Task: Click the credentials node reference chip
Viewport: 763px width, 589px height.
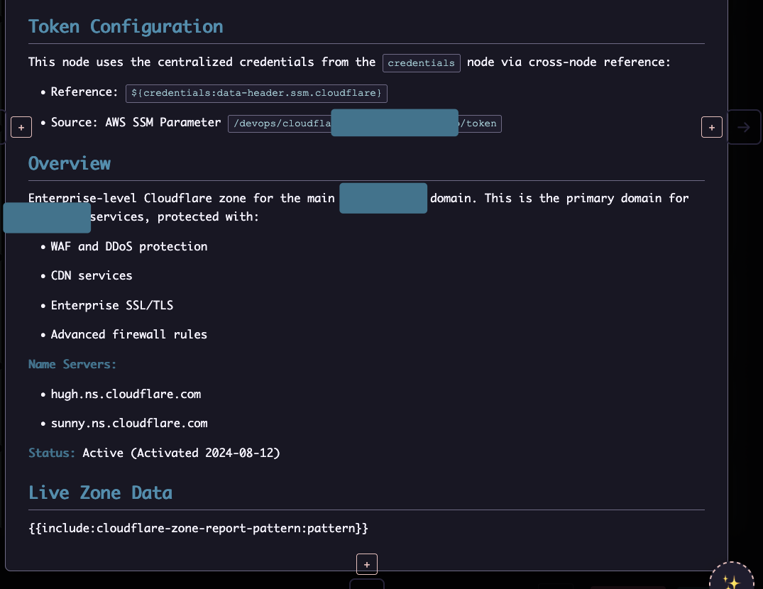Action: point(422,62)
